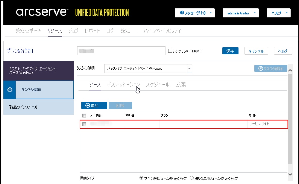Click the plan name input field
The height and width of the screenshot is (184, 299).
(x=121, y=51)
